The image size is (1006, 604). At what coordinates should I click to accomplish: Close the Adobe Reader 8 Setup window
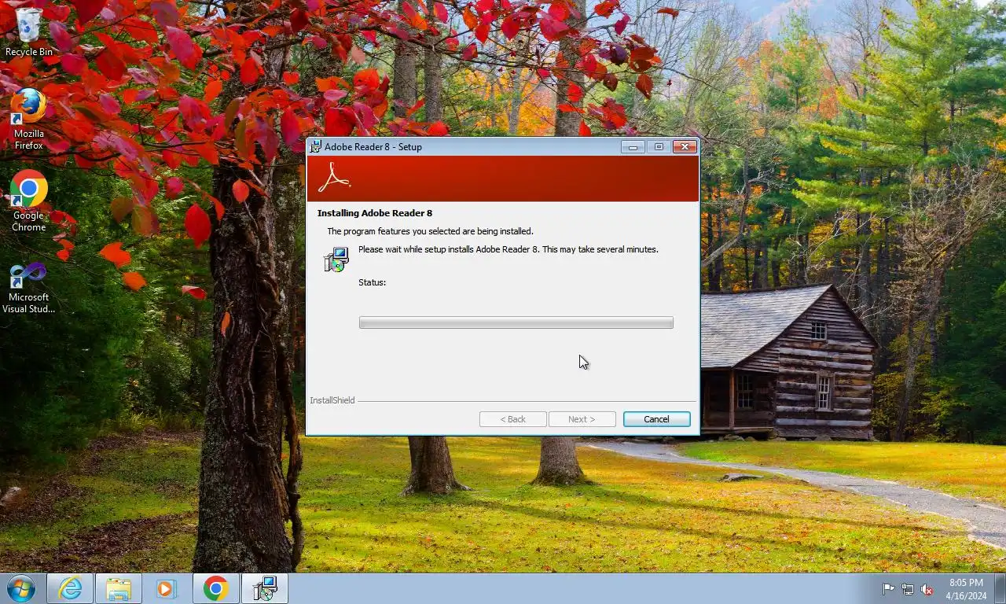click(685, 147)
